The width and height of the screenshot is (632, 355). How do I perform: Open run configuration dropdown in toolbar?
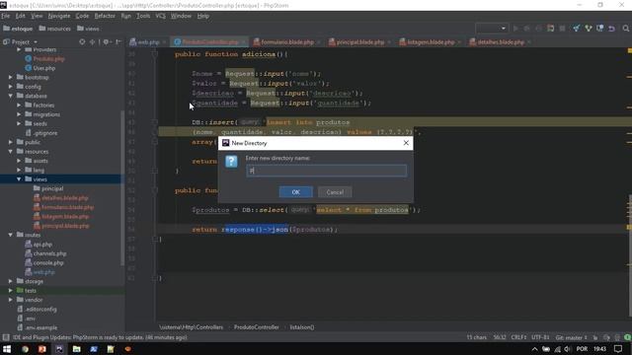pyautogui.click(x=492, y=29)
